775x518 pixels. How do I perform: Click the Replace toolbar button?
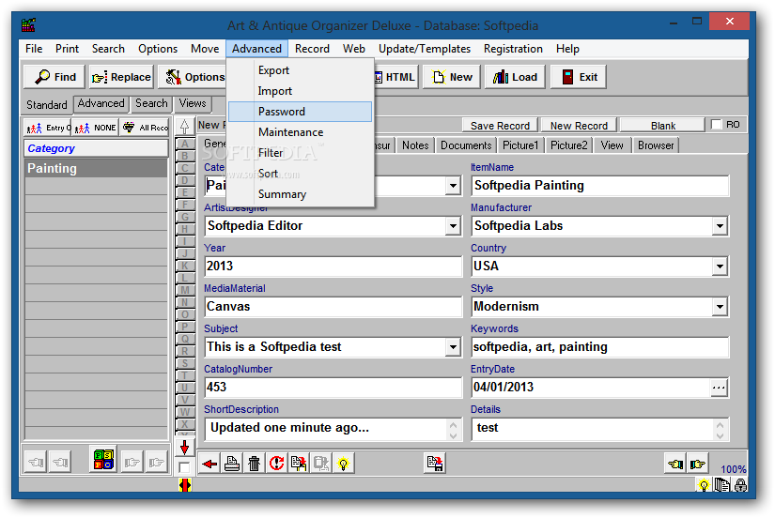[x=121, y=77]
